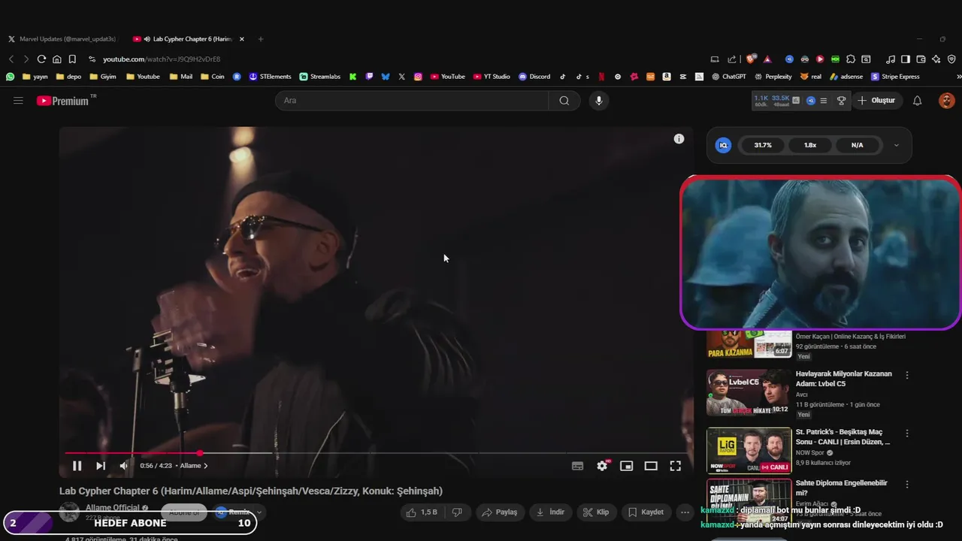Pause the video playback
Viewport: 962px width, 541px height.
[77, 466]
